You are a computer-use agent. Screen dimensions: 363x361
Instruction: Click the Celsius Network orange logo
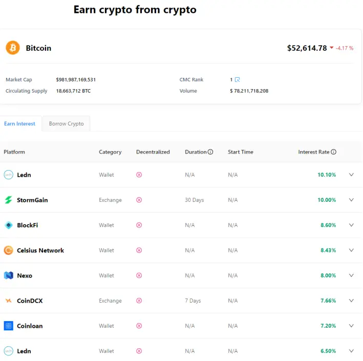pos(9,250)
